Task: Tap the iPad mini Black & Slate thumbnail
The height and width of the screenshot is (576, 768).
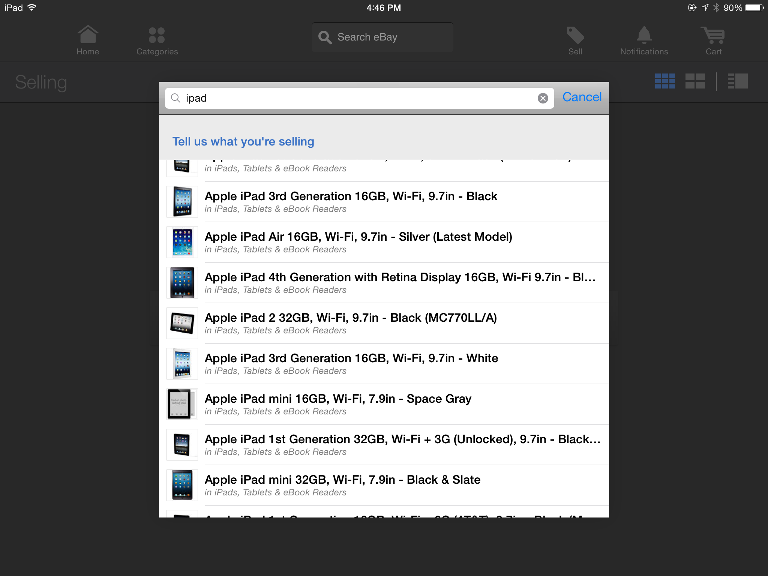Action: click(182, 485)
